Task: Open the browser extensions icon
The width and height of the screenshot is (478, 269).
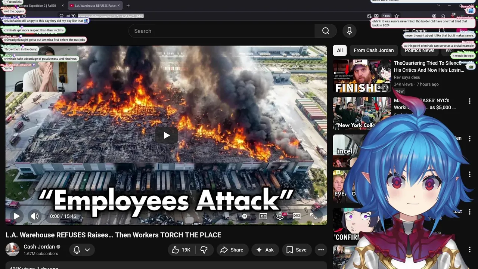Action: click(x=443, y=16)
